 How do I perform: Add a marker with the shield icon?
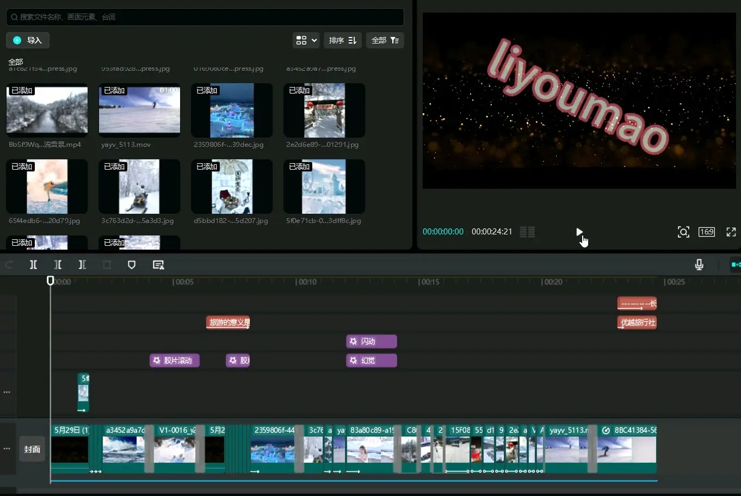(x=131, y=265)
